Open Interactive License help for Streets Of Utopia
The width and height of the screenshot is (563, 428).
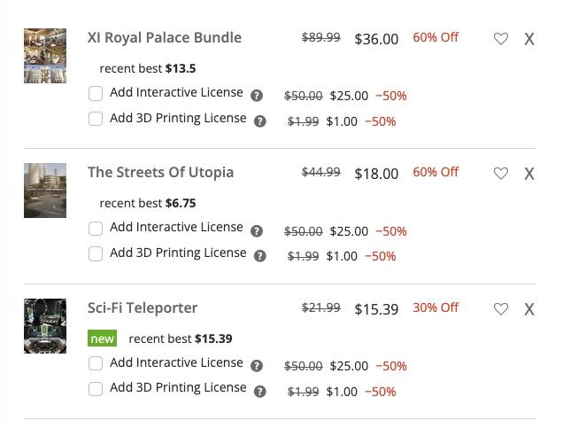257,231
